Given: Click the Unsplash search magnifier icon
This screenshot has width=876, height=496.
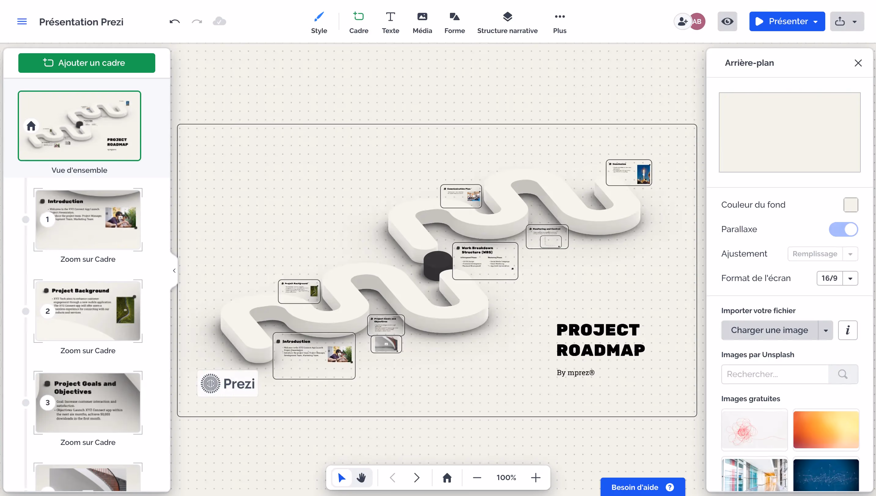Looking at the screenshot, I should (843, 374).
